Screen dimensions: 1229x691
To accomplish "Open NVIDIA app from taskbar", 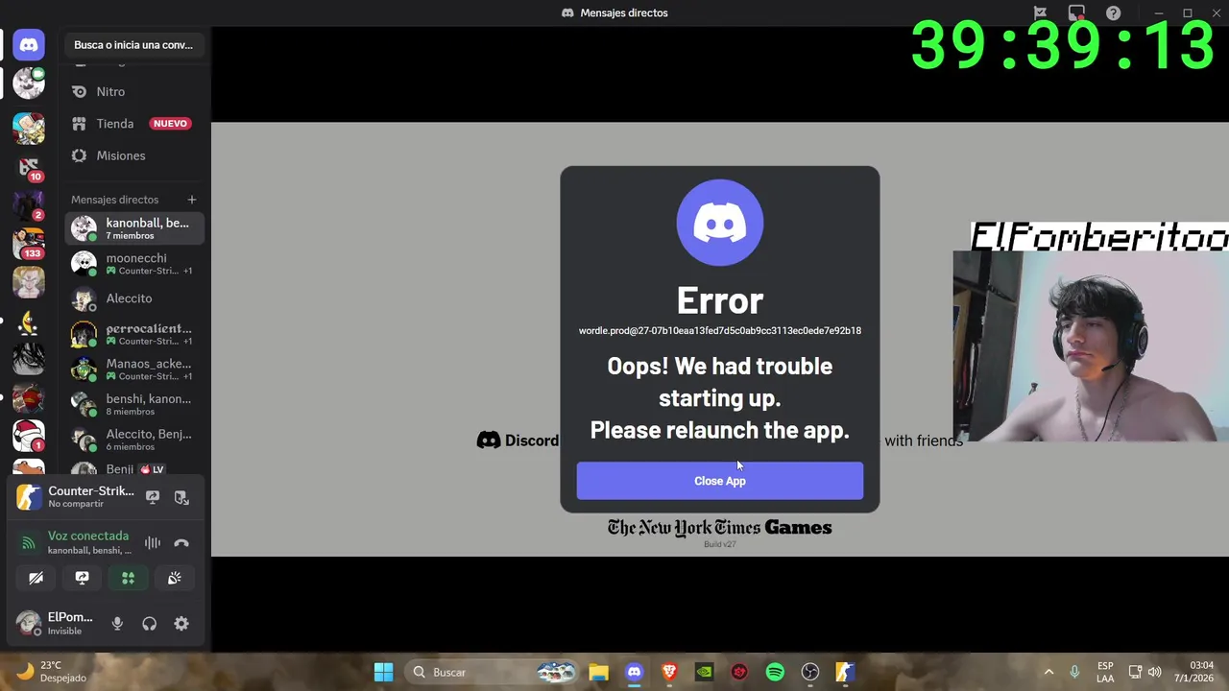I will point(704,672).
